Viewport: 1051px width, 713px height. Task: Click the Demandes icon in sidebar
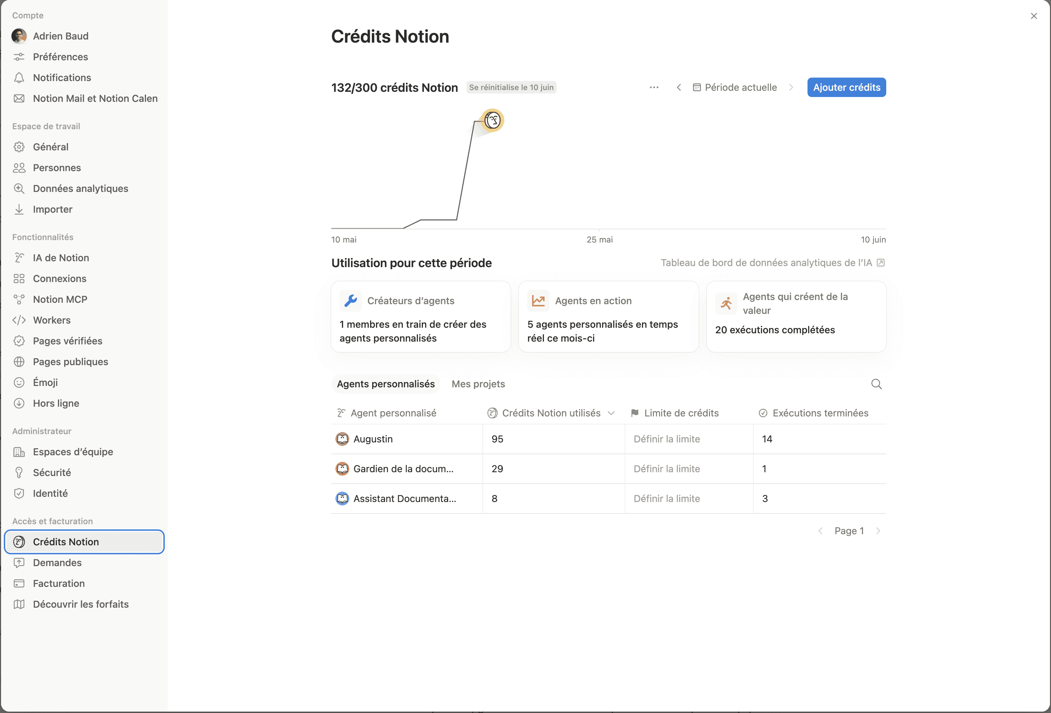pyautogui.click(x=19, y=563)
